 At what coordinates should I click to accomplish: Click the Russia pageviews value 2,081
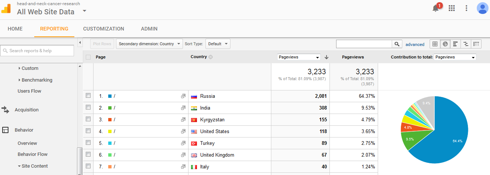pos(321,96)
